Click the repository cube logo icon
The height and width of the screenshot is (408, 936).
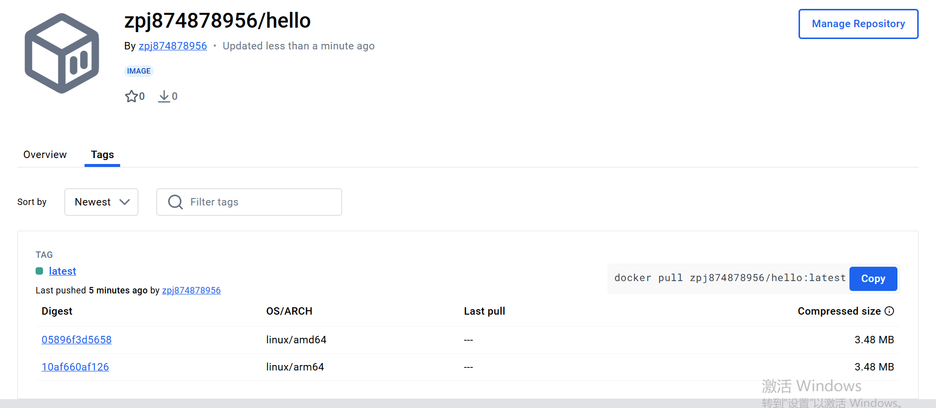pyautogui.click(x=62, y=53)
